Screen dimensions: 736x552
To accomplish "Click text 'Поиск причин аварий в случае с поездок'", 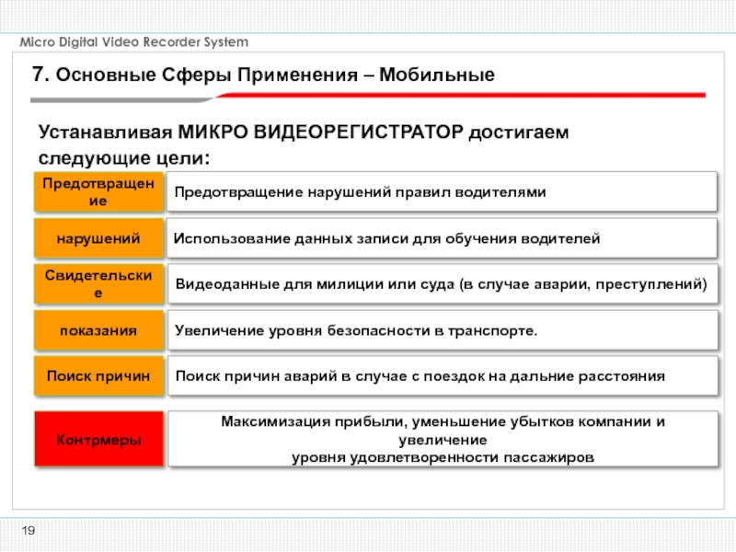I will (x=330, y=376).
